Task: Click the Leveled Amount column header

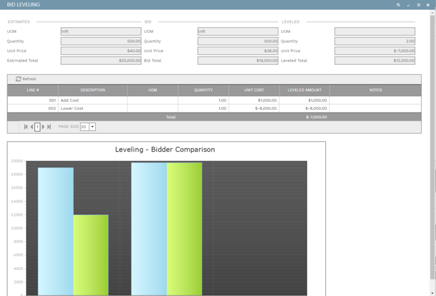Action: coord(304,90)
